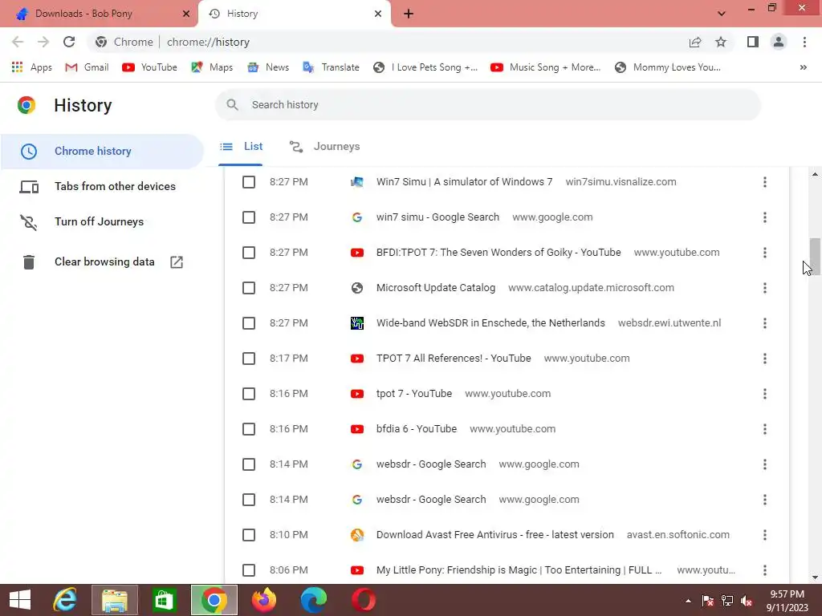Select the List tab
The width and height of the screenshot is (822, 616).
(x=241, y=147)
